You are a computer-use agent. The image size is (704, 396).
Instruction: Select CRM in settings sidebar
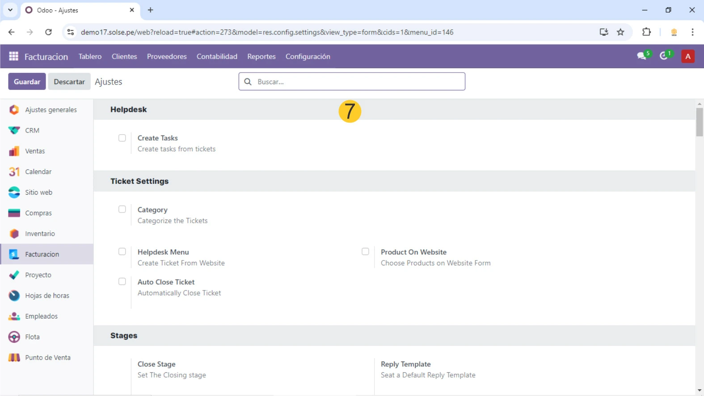[x=32, y=131]
